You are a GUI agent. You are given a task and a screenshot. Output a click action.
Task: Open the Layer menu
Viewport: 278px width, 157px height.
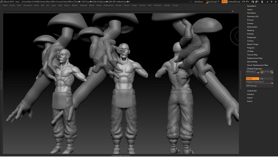click(54, 5)
